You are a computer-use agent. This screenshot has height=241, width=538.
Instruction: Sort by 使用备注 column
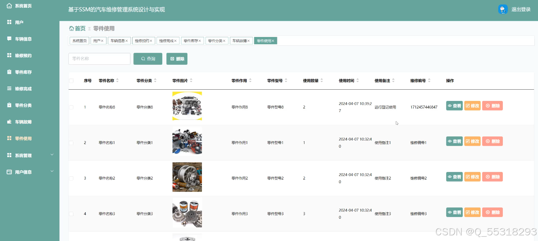click(393, 81)
